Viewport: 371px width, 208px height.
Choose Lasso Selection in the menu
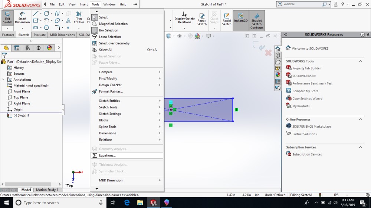tap(127, 37)
